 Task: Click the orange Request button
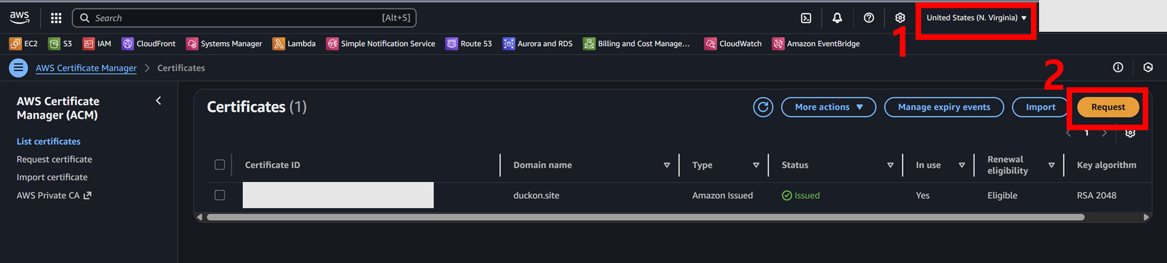coord(1108,107)
